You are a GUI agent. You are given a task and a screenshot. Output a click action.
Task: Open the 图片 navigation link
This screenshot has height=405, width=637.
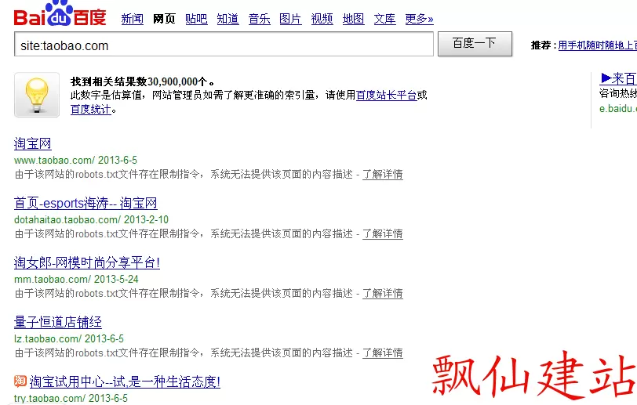pos(290,19)
